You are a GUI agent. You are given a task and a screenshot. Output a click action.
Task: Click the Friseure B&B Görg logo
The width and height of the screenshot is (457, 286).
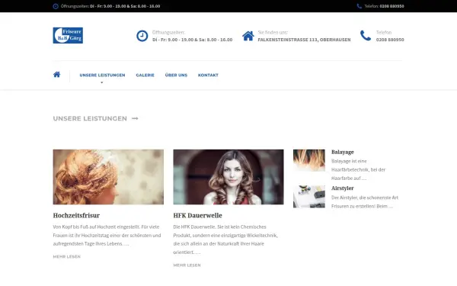[68, 35]
